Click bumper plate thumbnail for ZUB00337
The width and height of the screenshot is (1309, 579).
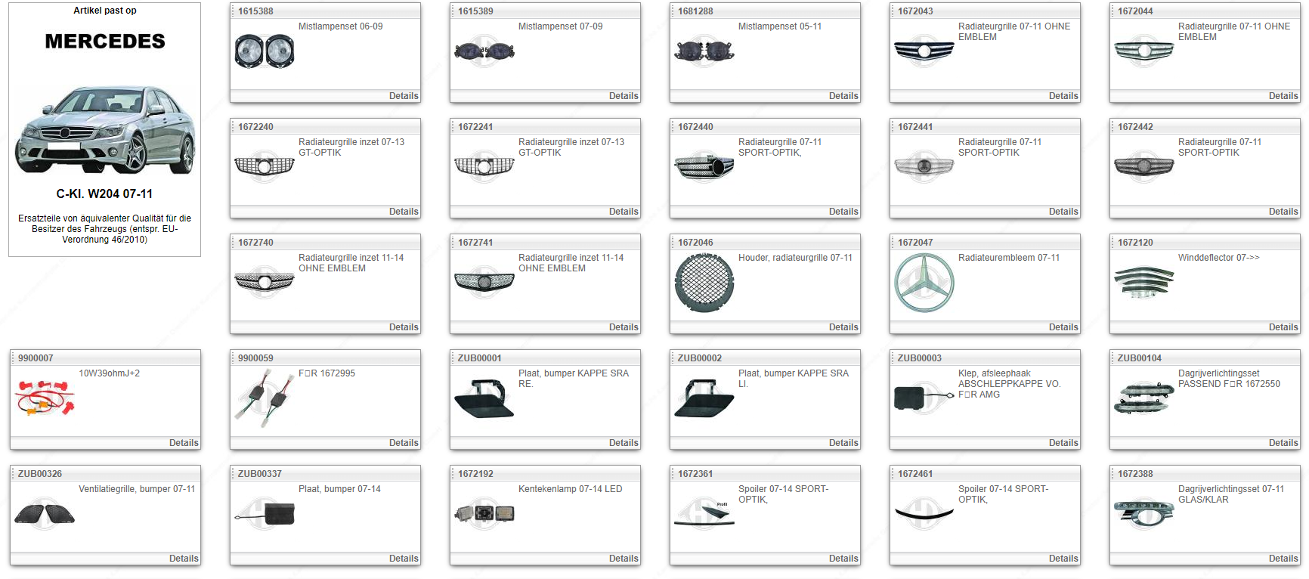(265, 514)
